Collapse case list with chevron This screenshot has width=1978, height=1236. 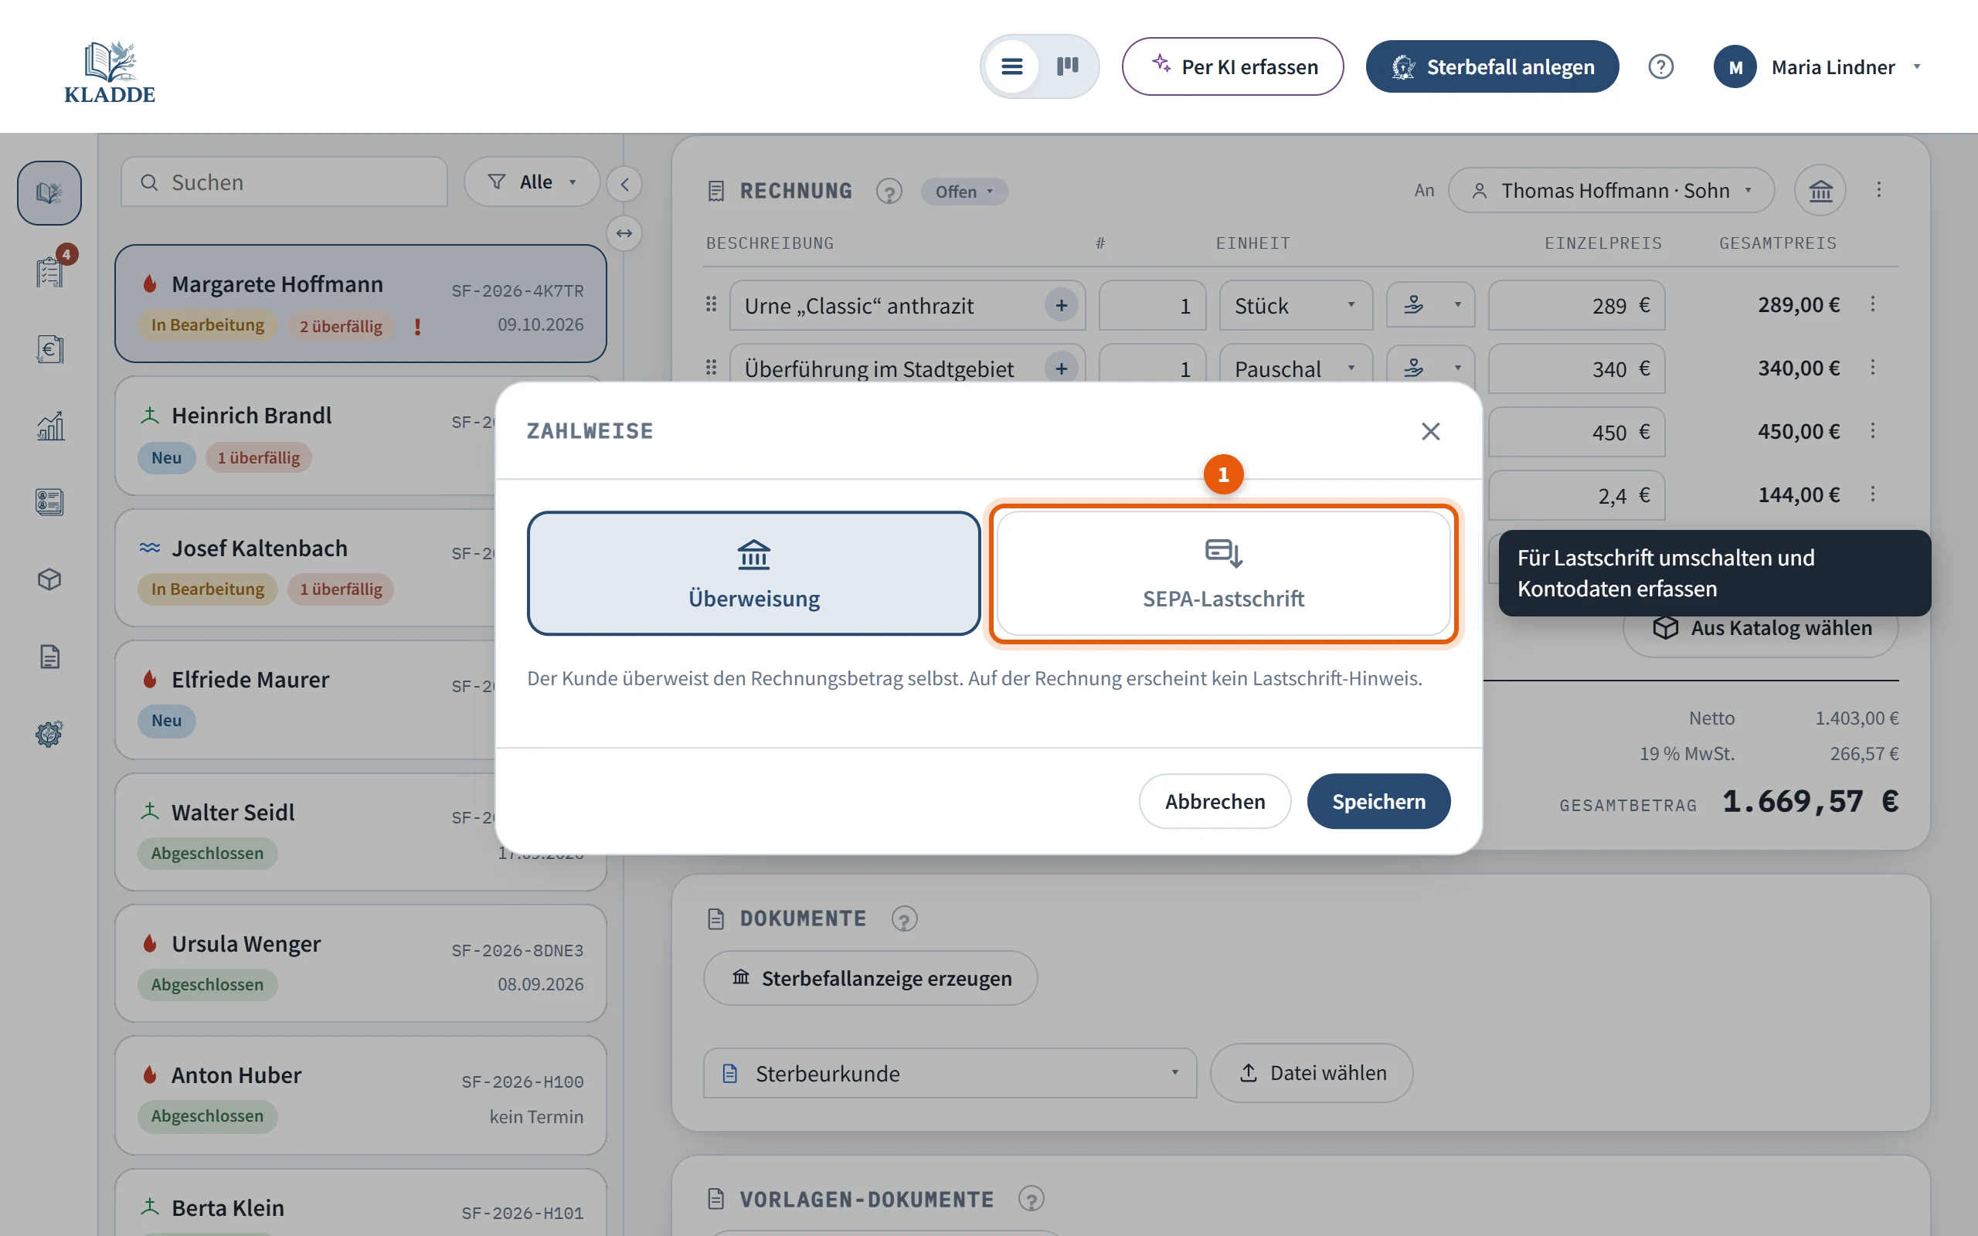tap(624, 184)
